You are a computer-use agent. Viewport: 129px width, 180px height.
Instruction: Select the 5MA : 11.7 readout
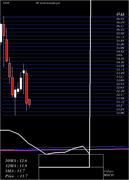[15, 171]
